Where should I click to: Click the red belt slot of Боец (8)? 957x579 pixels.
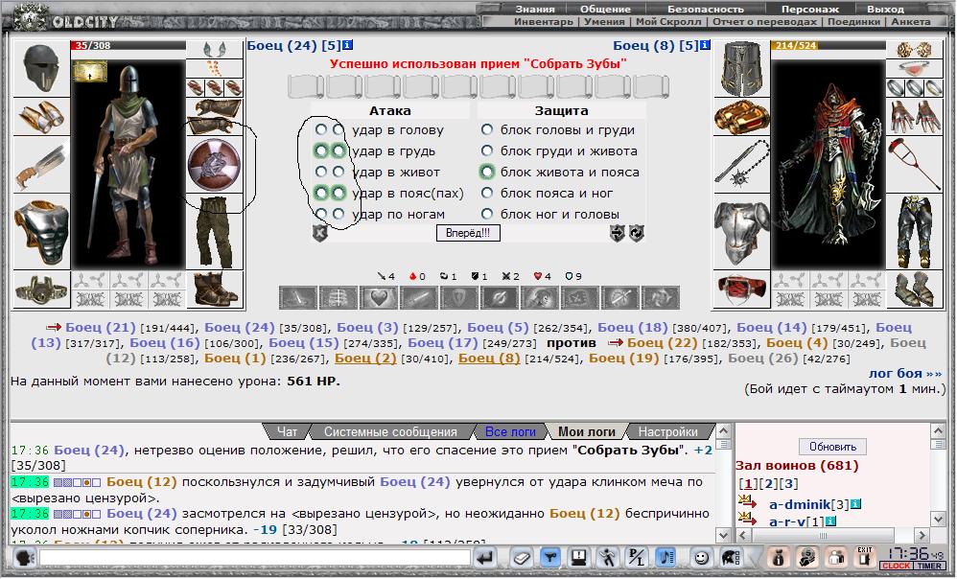pos(741,289)
